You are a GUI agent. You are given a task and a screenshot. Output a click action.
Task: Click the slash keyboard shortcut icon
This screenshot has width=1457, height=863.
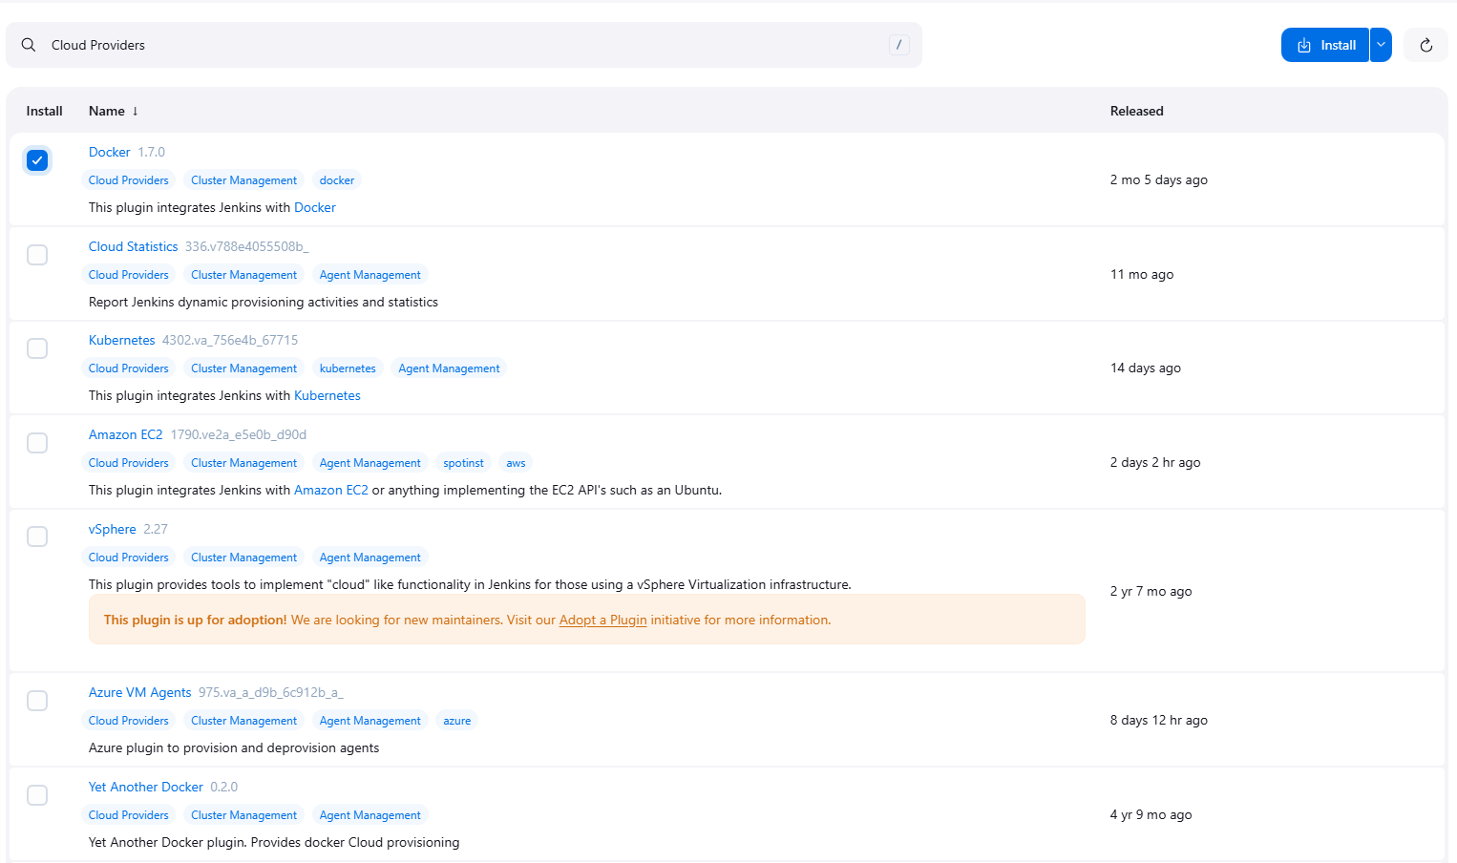898,45
